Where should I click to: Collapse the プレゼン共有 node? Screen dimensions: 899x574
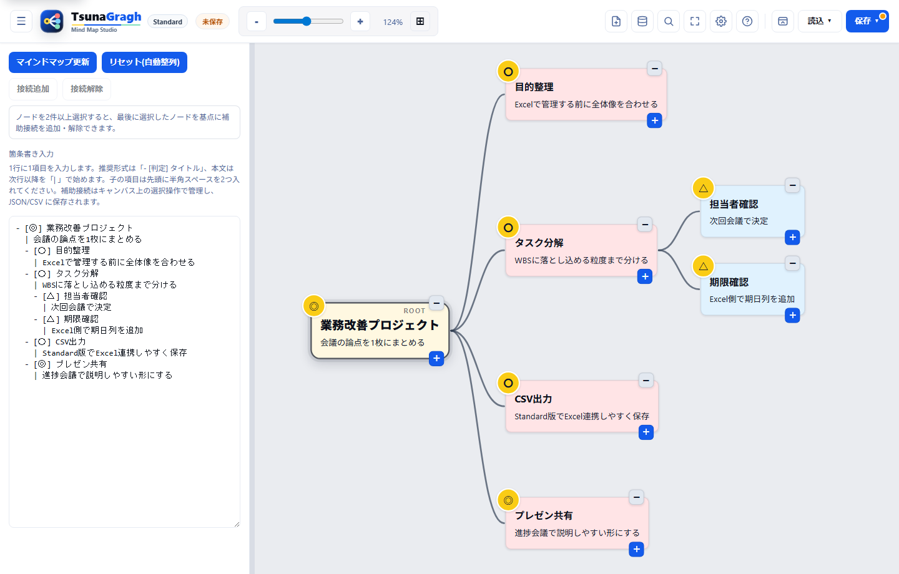636,497
